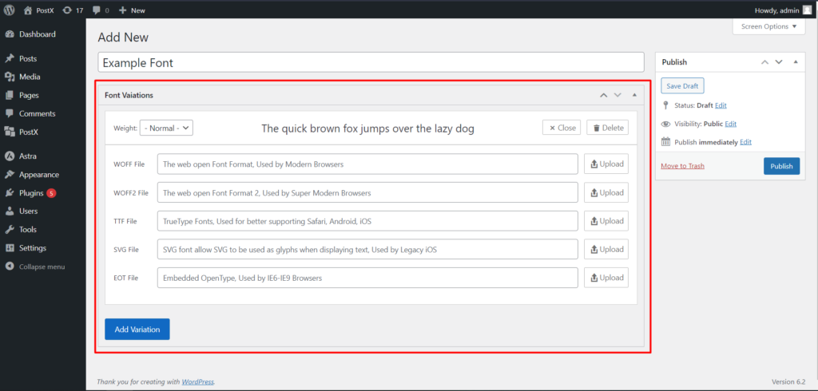818x391 pixels.
Task: Edit the Publish immediately schedule
Action: (745, 142)
